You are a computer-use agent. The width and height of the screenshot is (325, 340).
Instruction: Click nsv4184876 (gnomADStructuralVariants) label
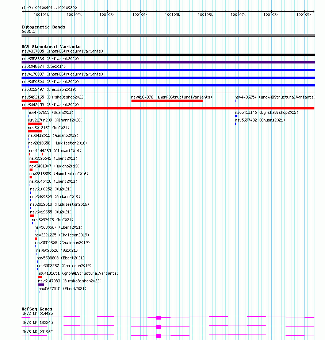[x=172, y=97]
